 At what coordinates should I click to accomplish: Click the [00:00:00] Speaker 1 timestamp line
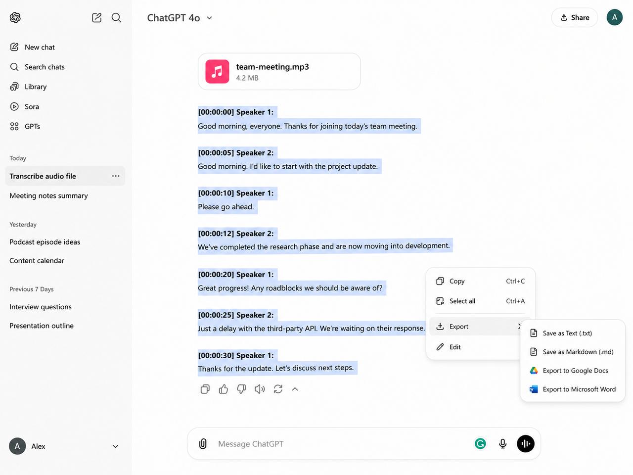[x=236, y=112]
